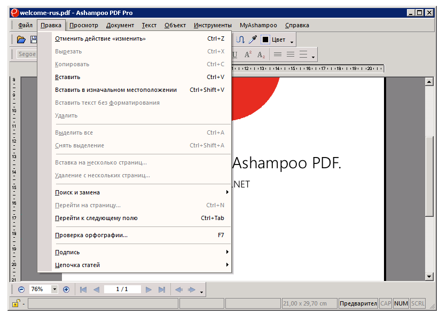Viewport: 447px width, 321px height.
Task: Open the Документ menu
Action: 120,25
